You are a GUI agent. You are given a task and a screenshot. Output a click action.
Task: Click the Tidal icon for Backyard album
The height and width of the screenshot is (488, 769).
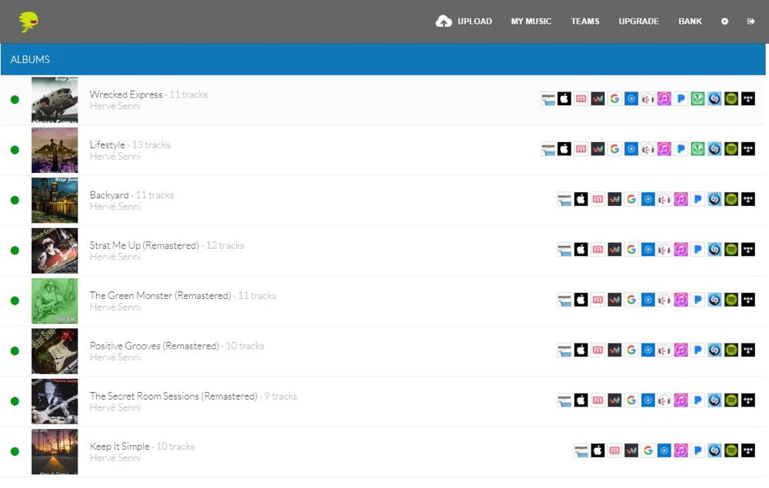click(747, 200)
